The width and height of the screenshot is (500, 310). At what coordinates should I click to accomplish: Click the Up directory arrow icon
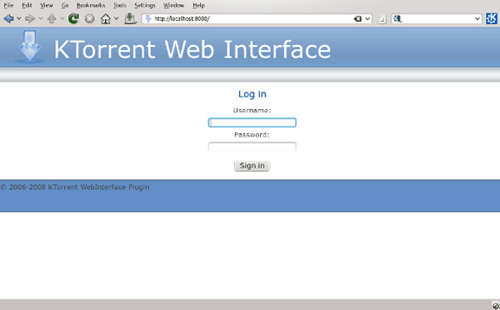pyautogui.click(x=52, y=19)
